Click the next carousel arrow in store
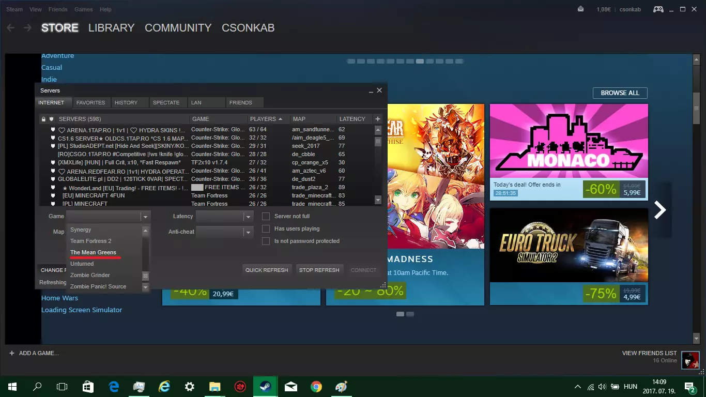This screenshot has height=397, width=706. tap(660, 209)
